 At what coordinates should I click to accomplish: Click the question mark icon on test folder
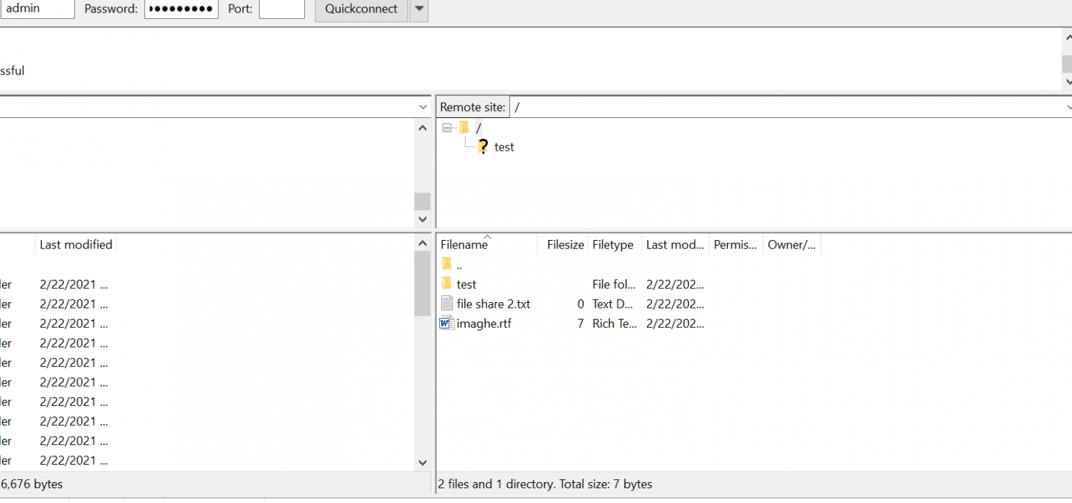483,147
